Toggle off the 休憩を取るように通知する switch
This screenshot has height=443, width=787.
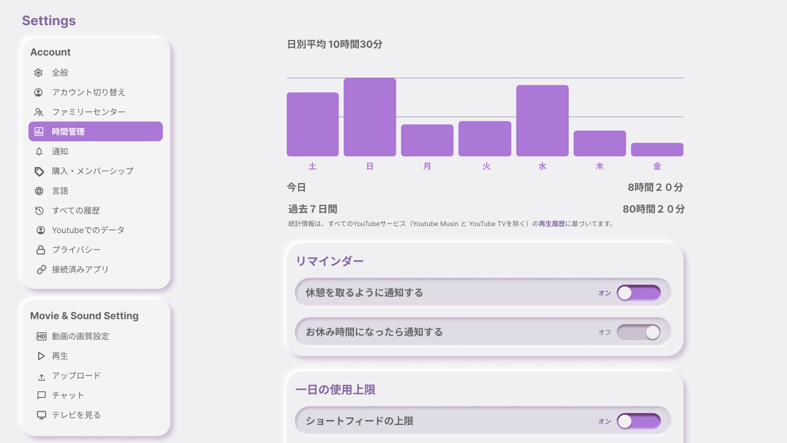tap(638, 293)
